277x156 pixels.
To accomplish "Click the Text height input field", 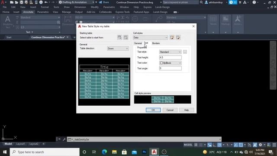I will tap(170, 58).
